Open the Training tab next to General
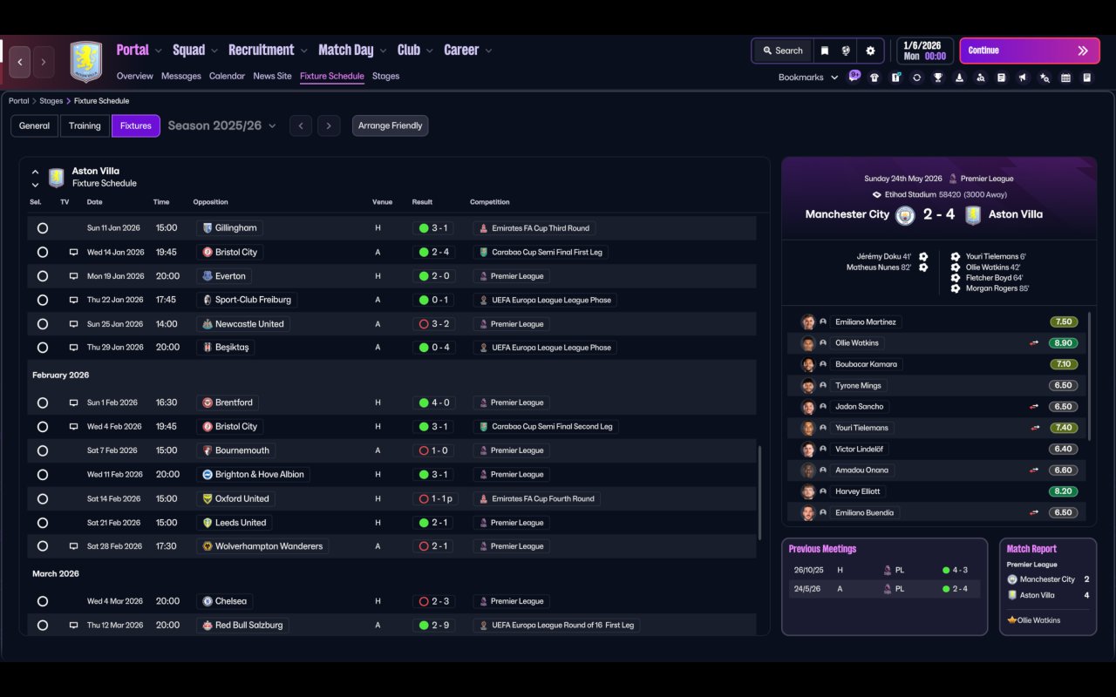1116x697 pixels. (x=85, y=125)
